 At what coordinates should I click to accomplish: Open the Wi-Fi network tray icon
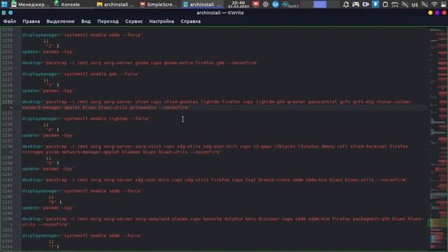(x=434, y=4)
